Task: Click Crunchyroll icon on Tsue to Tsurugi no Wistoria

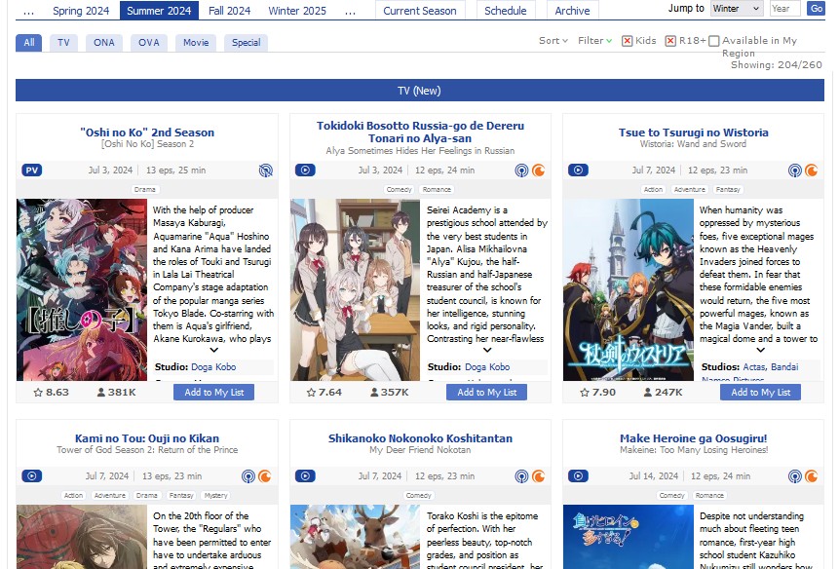Action: (811, 171)
